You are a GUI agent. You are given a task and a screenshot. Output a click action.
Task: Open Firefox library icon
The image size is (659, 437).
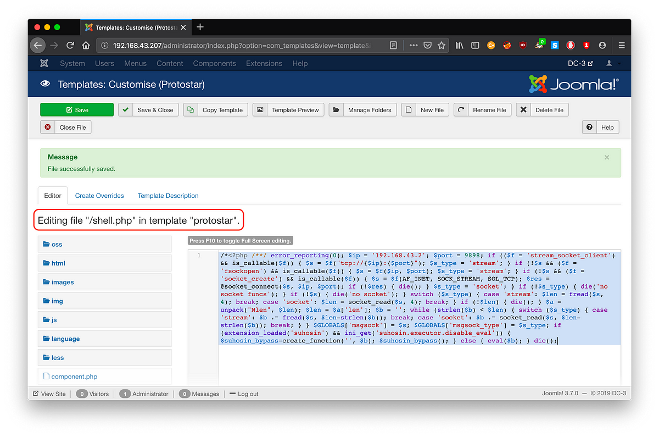460,46
